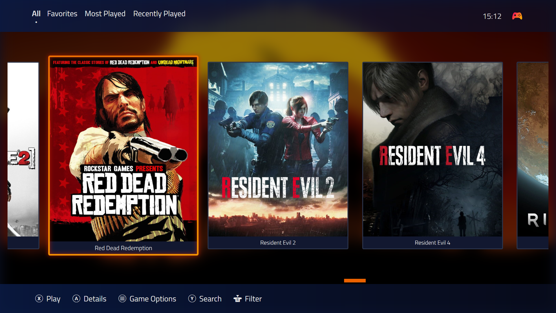Click the Search label in footer
This screenshot has width=556, height=313.
point(210,299)
